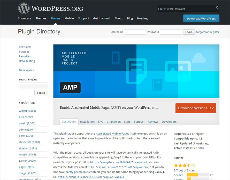230x180 pixels.
Task: Switch to the Changelog tab
Action: [x=114, y=122]
